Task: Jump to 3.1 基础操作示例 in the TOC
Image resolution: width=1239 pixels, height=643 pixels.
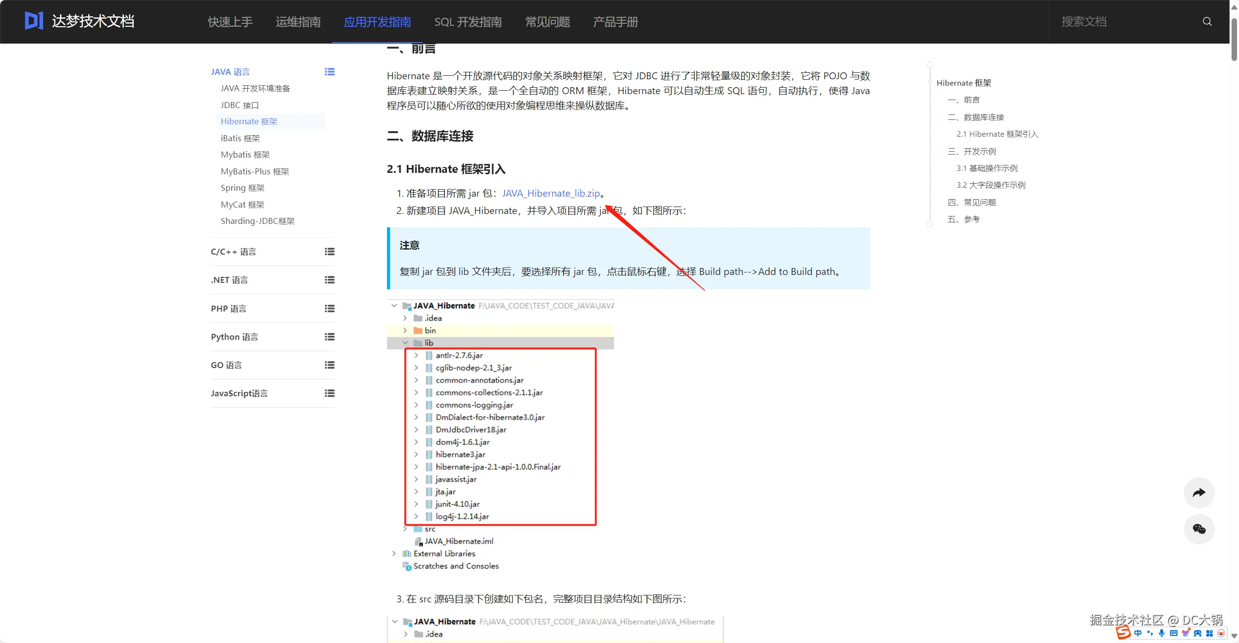Action: (987, 167)
